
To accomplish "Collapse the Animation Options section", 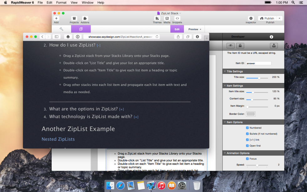I will pyautogui.click(x=225, y=153).
